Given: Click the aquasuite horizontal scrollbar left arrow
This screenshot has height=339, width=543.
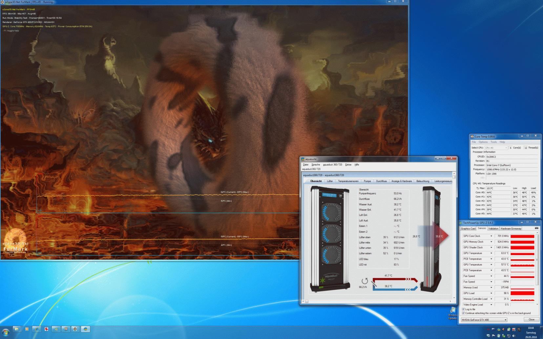Looking at the screenshot, I should click(303, 301).
